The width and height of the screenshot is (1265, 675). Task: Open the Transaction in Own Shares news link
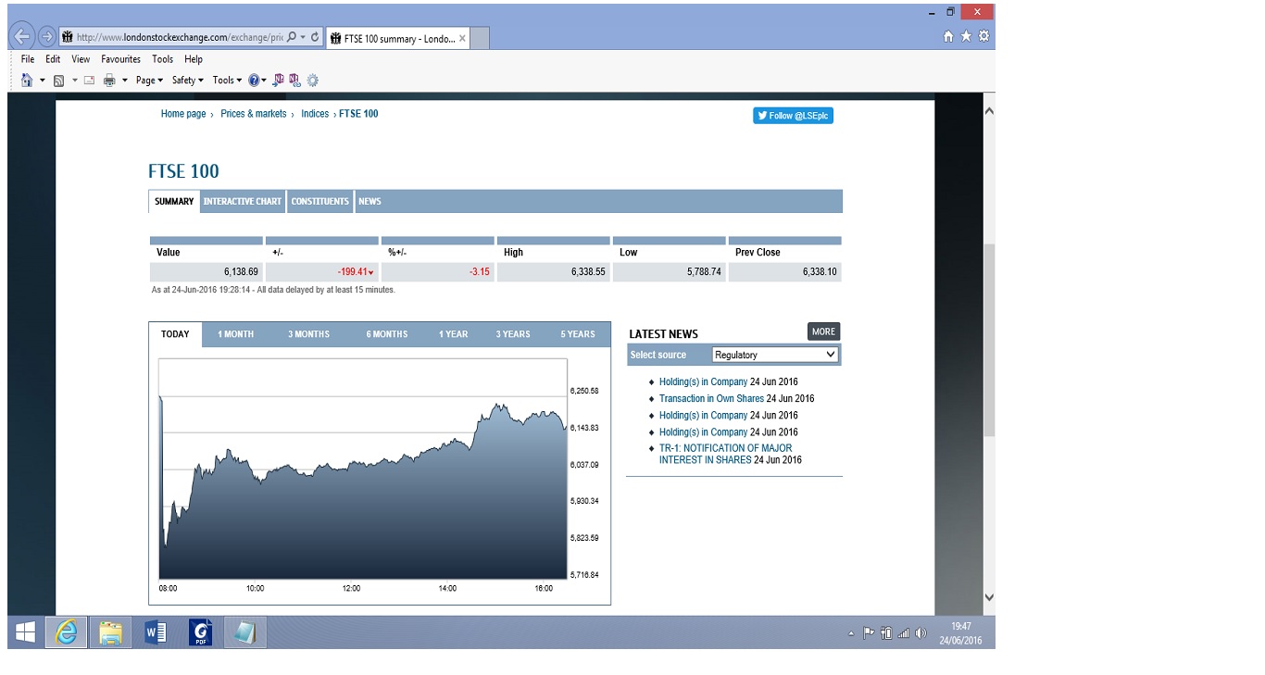711,399
